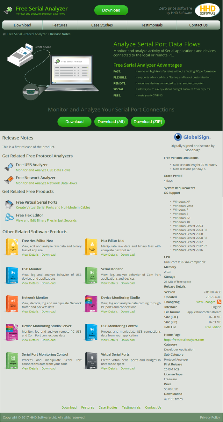Click the Serial Monitor box image
The height and width of the screenshot is (422, 223).
91,275
